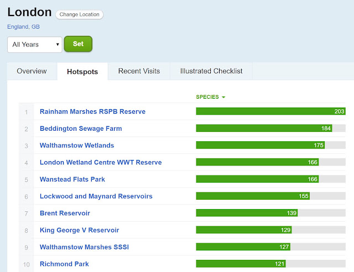Sort by the SPECIES column header

[x=211, y=97]
